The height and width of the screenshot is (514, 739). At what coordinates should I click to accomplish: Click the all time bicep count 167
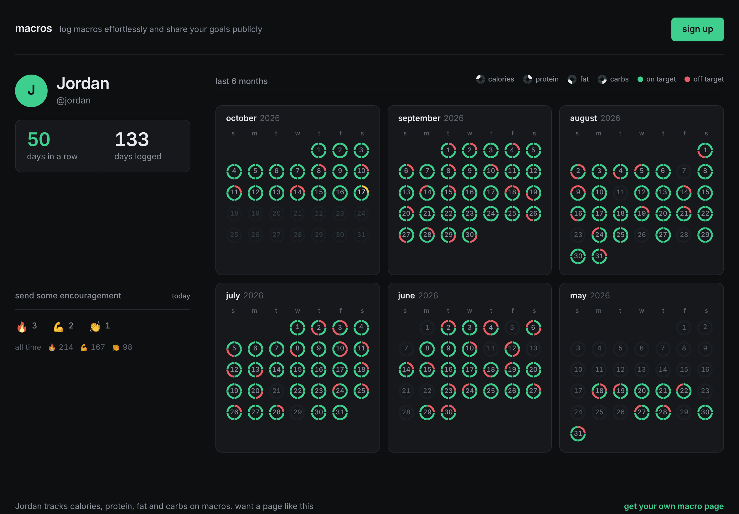[93, 347]
